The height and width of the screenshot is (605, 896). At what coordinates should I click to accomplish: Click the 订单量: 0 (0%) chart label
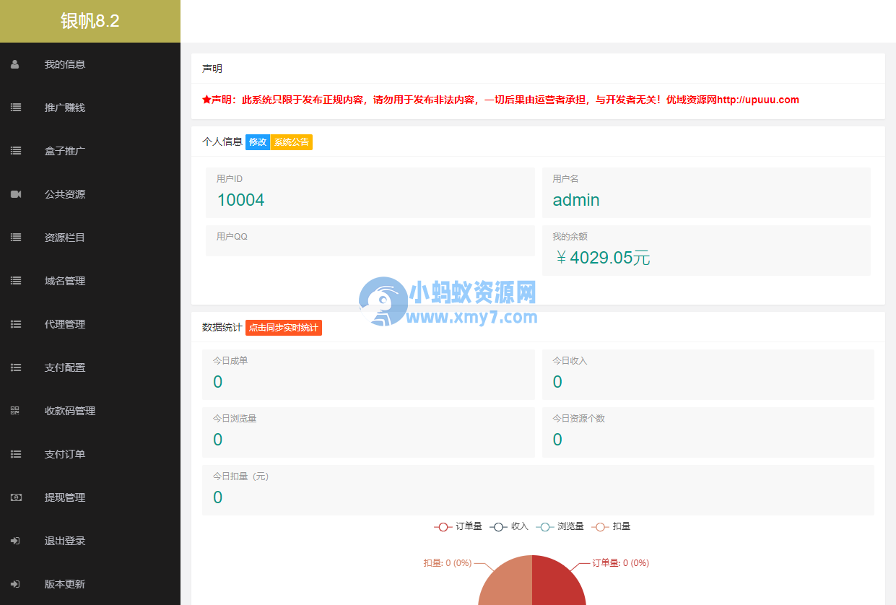pos(620,563)
